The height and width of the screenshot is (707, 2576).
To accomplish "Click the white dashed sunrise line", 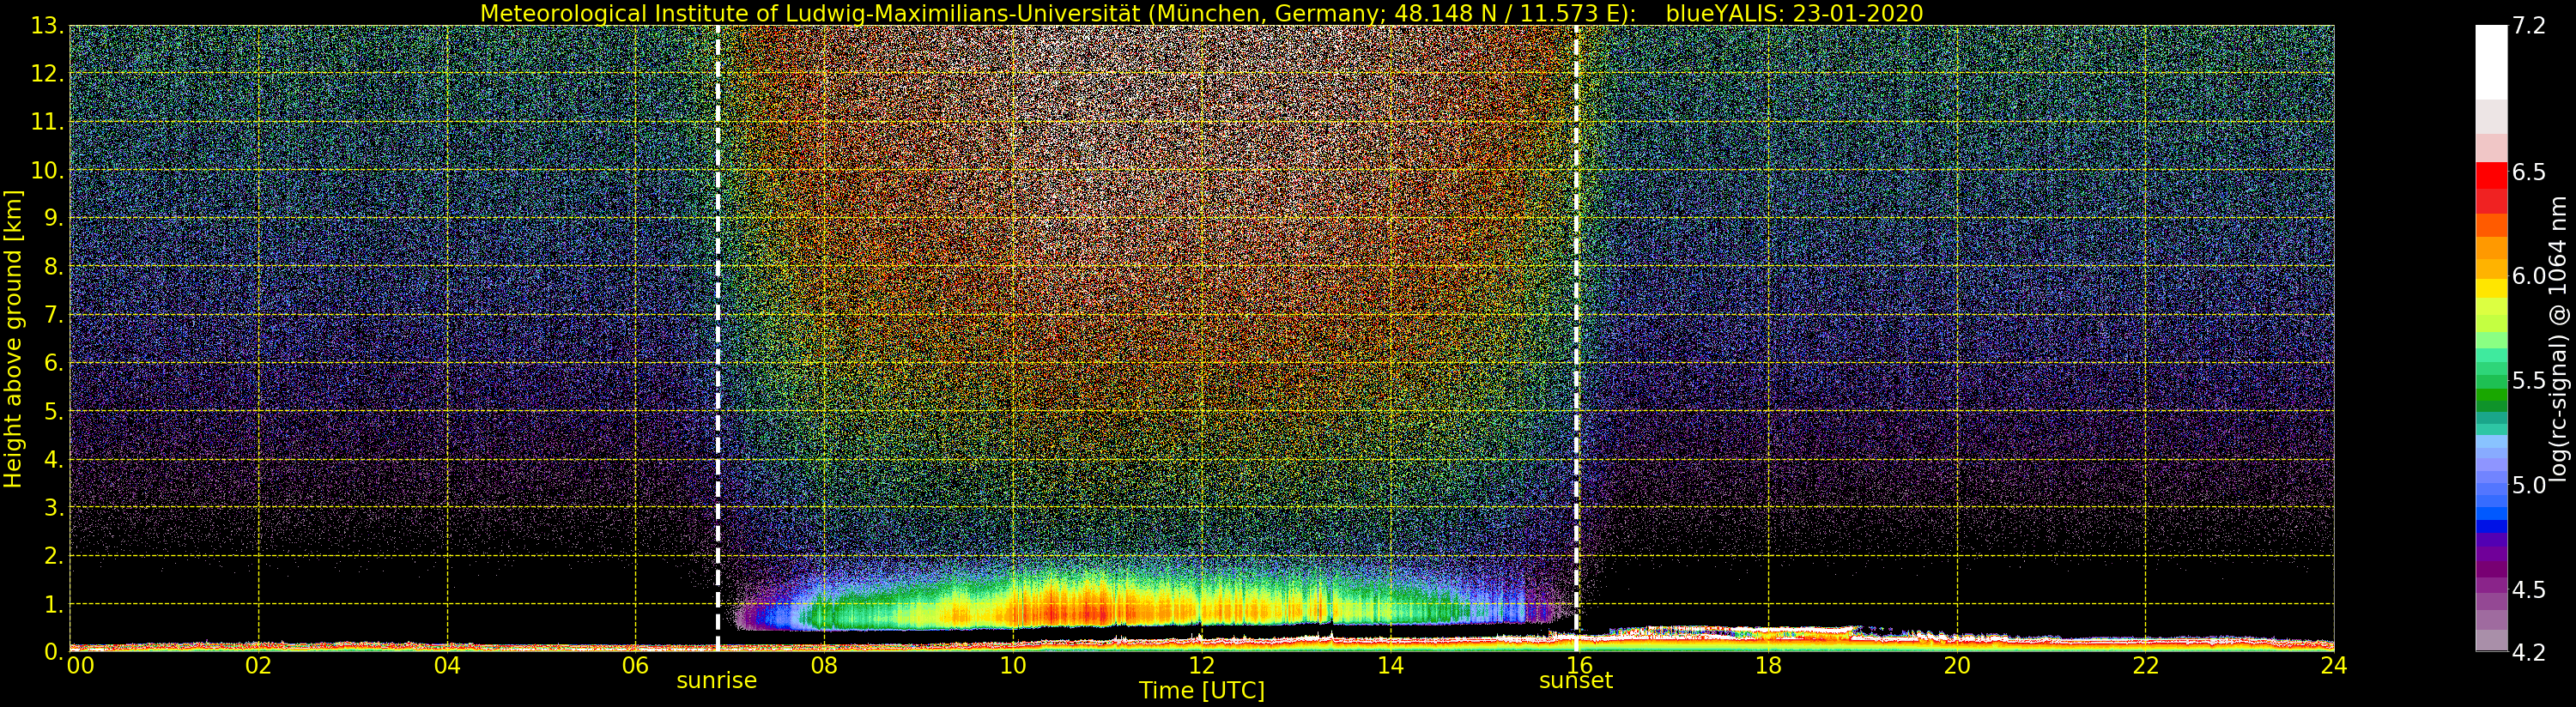I will click(x=718, y=338).
